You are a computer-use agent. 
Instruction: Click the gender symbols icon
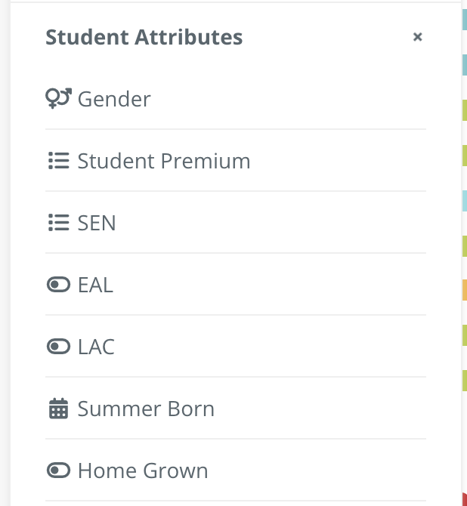(x=58, y=98)
